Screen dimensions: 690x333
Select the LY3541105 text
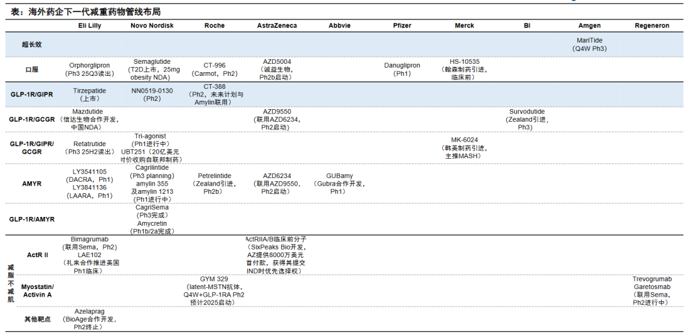[x=89, y=172]
